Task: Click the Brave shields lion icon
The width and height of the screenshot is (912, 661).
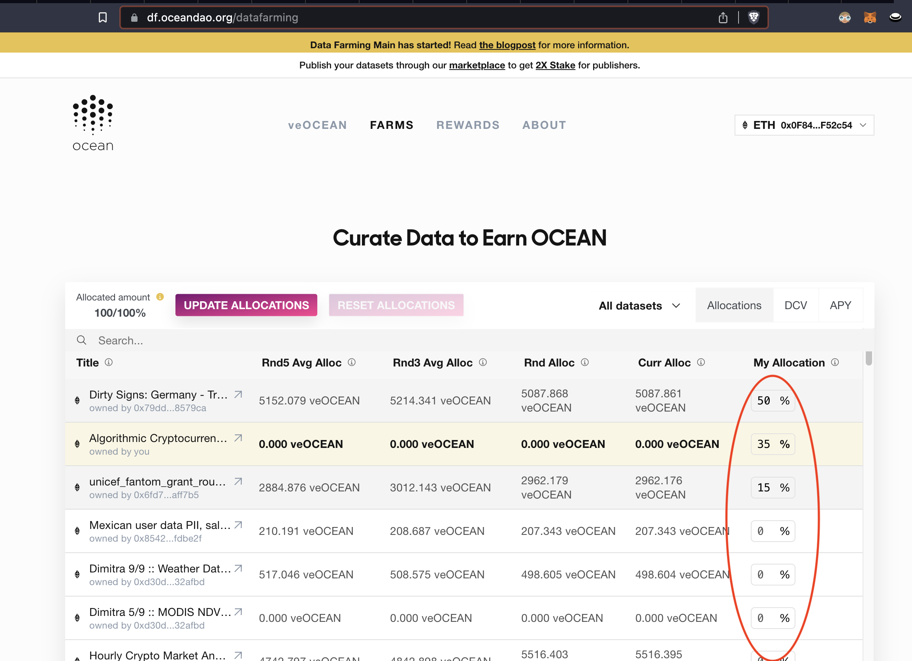Action: [x=754, y=17]
